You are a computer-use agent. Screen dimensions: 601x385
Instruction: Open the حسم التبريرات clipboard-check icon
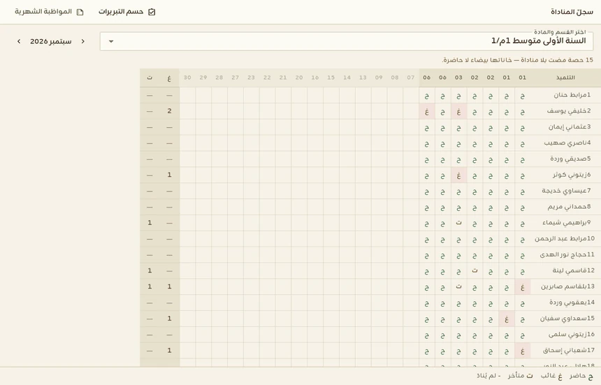(152, 12)
